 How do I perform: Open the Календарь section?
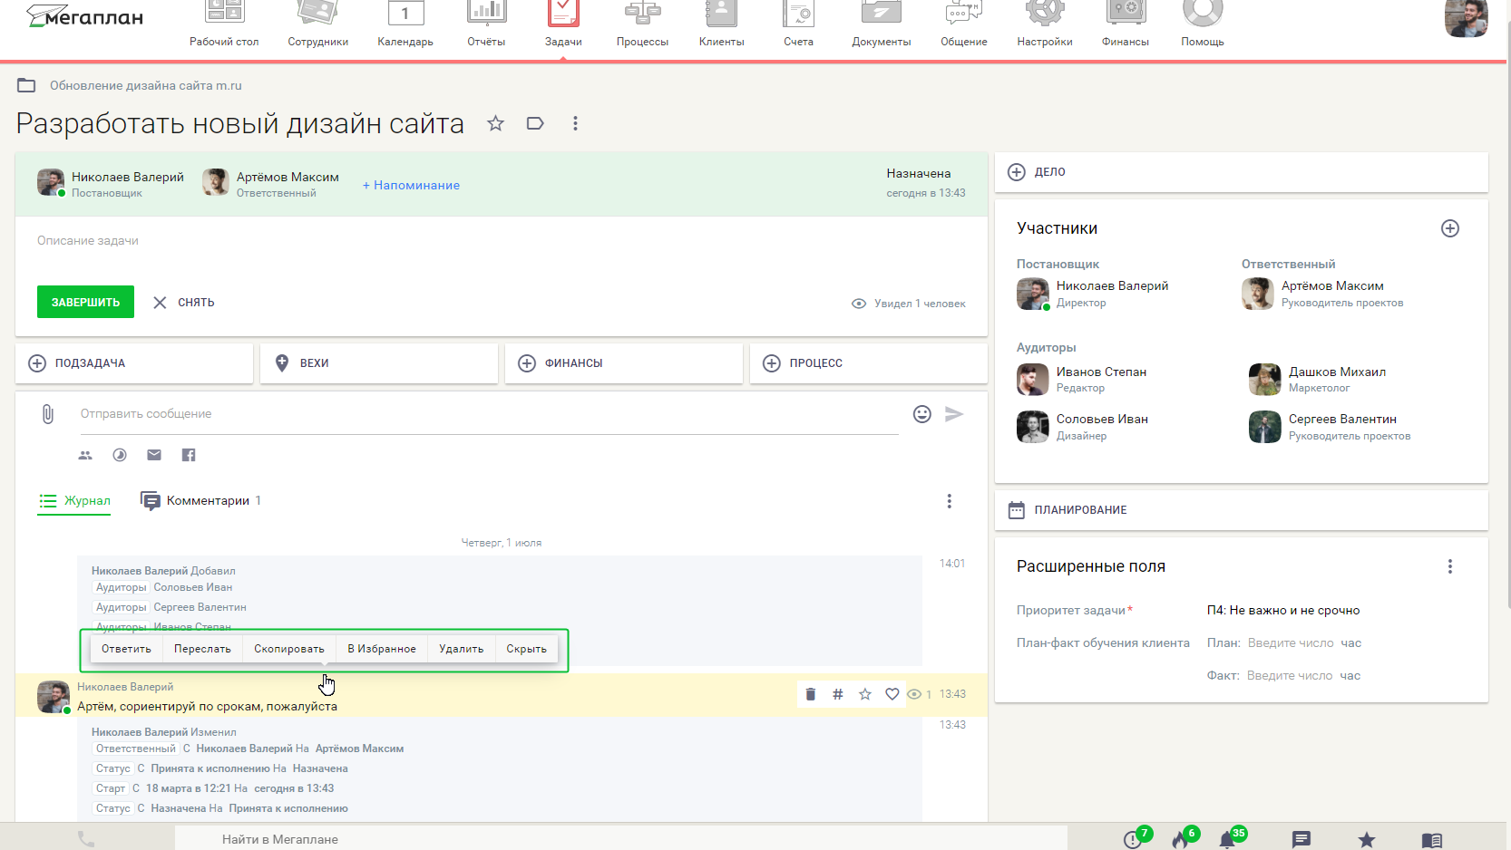[x=405, y=25]
